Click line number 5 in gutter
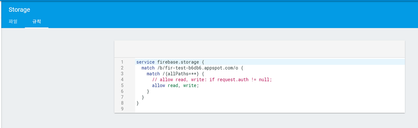418x128 pixels. pos(122,85)
